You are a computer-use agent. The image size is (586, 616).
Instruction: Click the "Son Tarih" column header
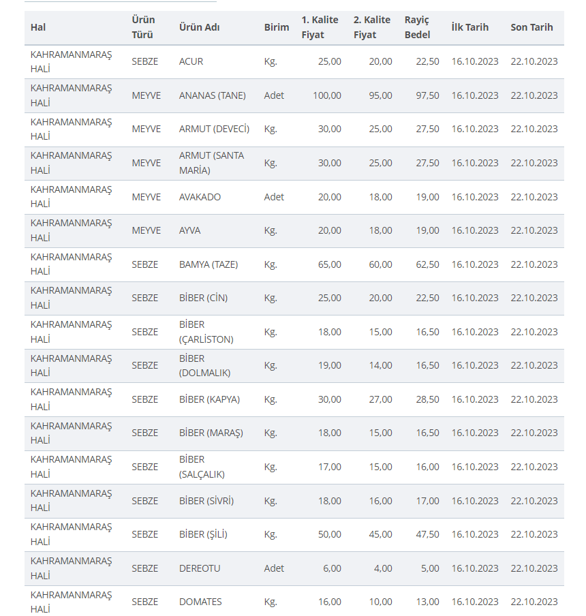pyautogui.click(x=531, y=28)
